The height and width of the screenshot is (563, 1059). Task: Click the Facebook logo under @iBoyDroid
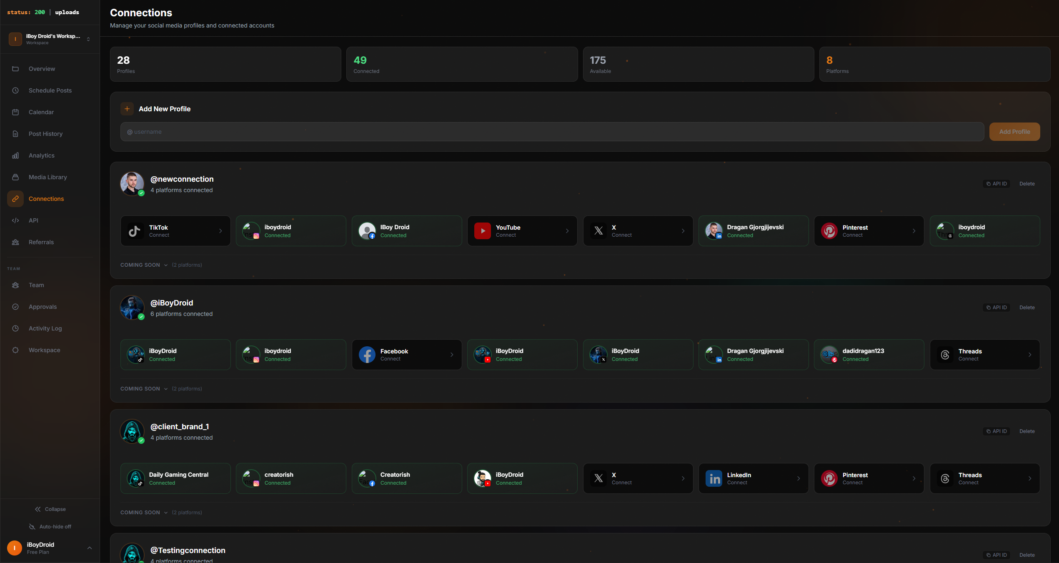[x=367, y=355]
